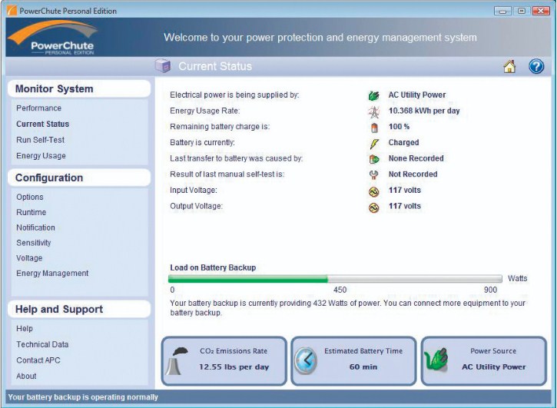Click the Home house icon

pos(509,66)
